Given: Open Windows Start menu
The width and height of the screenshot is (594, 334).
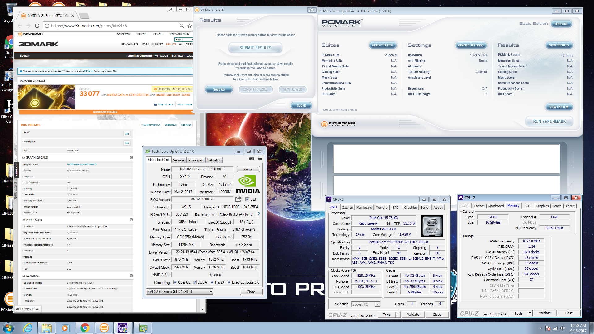Looking at the screenshot, I should tap(8, 328).
